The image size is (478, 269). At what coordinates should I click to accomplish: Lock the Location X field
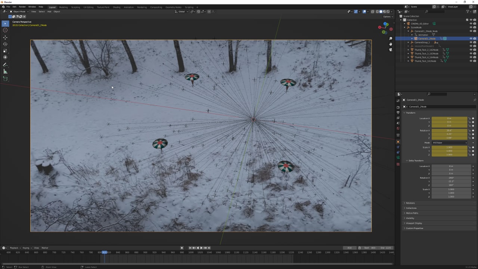click(x=469, y=118)
